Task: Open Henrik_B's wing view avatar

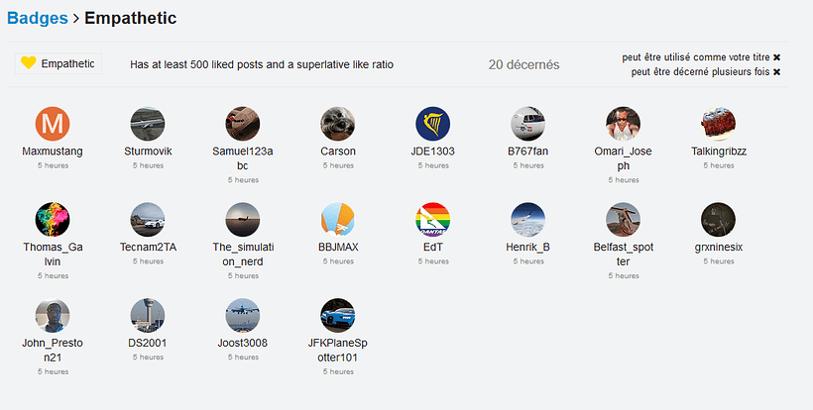Action: coord(527,220)
